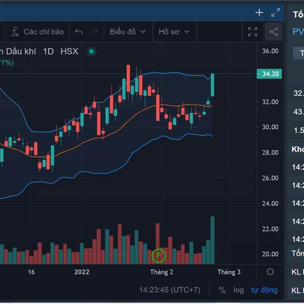Screen dimensions: 304x304
Task: Click the 30.00 price axis label
Action: click(x=270, y=127)
